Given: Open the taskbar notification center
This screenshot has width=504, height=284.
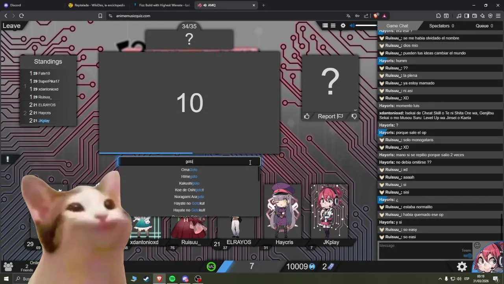Looking at the screenshot, I should [496, 279].
